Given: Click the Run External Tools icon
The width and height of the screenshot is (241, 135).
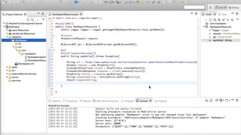Looking at the screenshot, I should coord(117,2).
